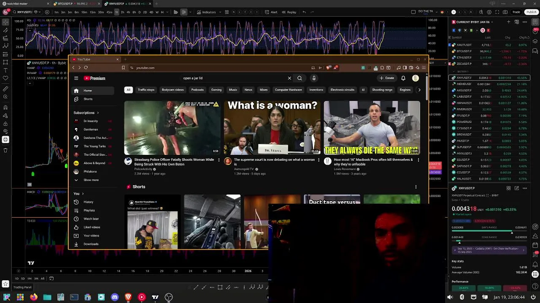540x303 pixels.
Task: Add symbol to the watchlist
Action: [x=509, y=22]
